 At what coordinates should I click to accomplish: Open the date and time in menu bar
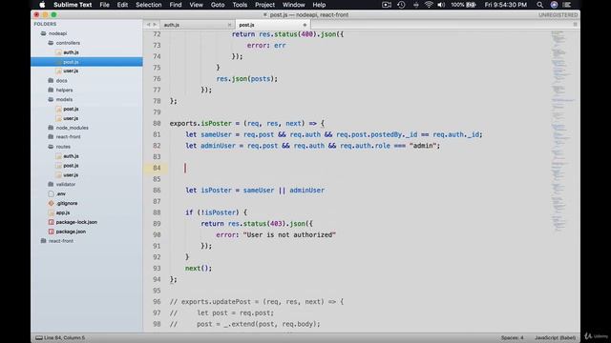coord(505,5)
